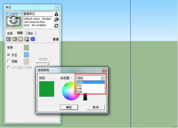This screenshot has width=178, height=128.
Task: Switch to the 编辑 tab
Action: [x=20, y=33]
